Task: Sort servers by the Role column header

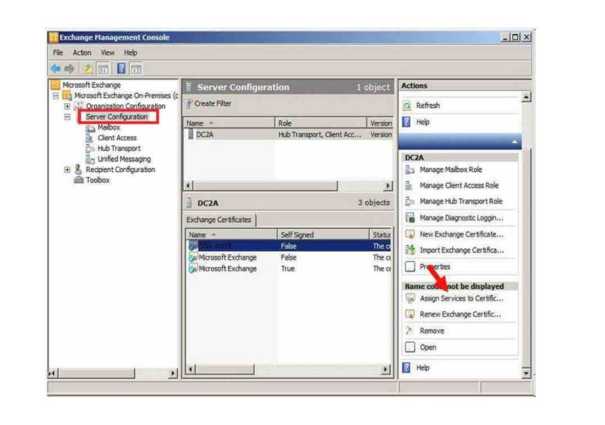Action: coord(321,123)
